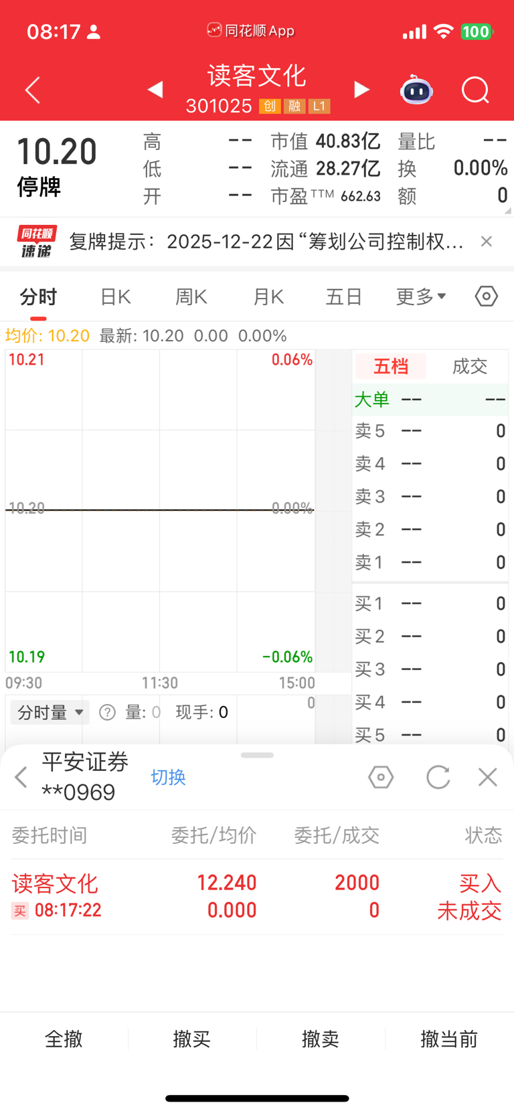Switch to next stock with right triangle
This screenshot has width=514, height=1113.
[x=361, y=90]
